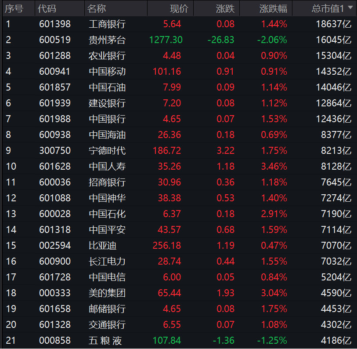Click price 38.38

click(169, 198)
